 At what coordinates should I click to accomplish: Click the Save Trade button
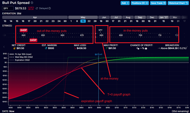158,3
